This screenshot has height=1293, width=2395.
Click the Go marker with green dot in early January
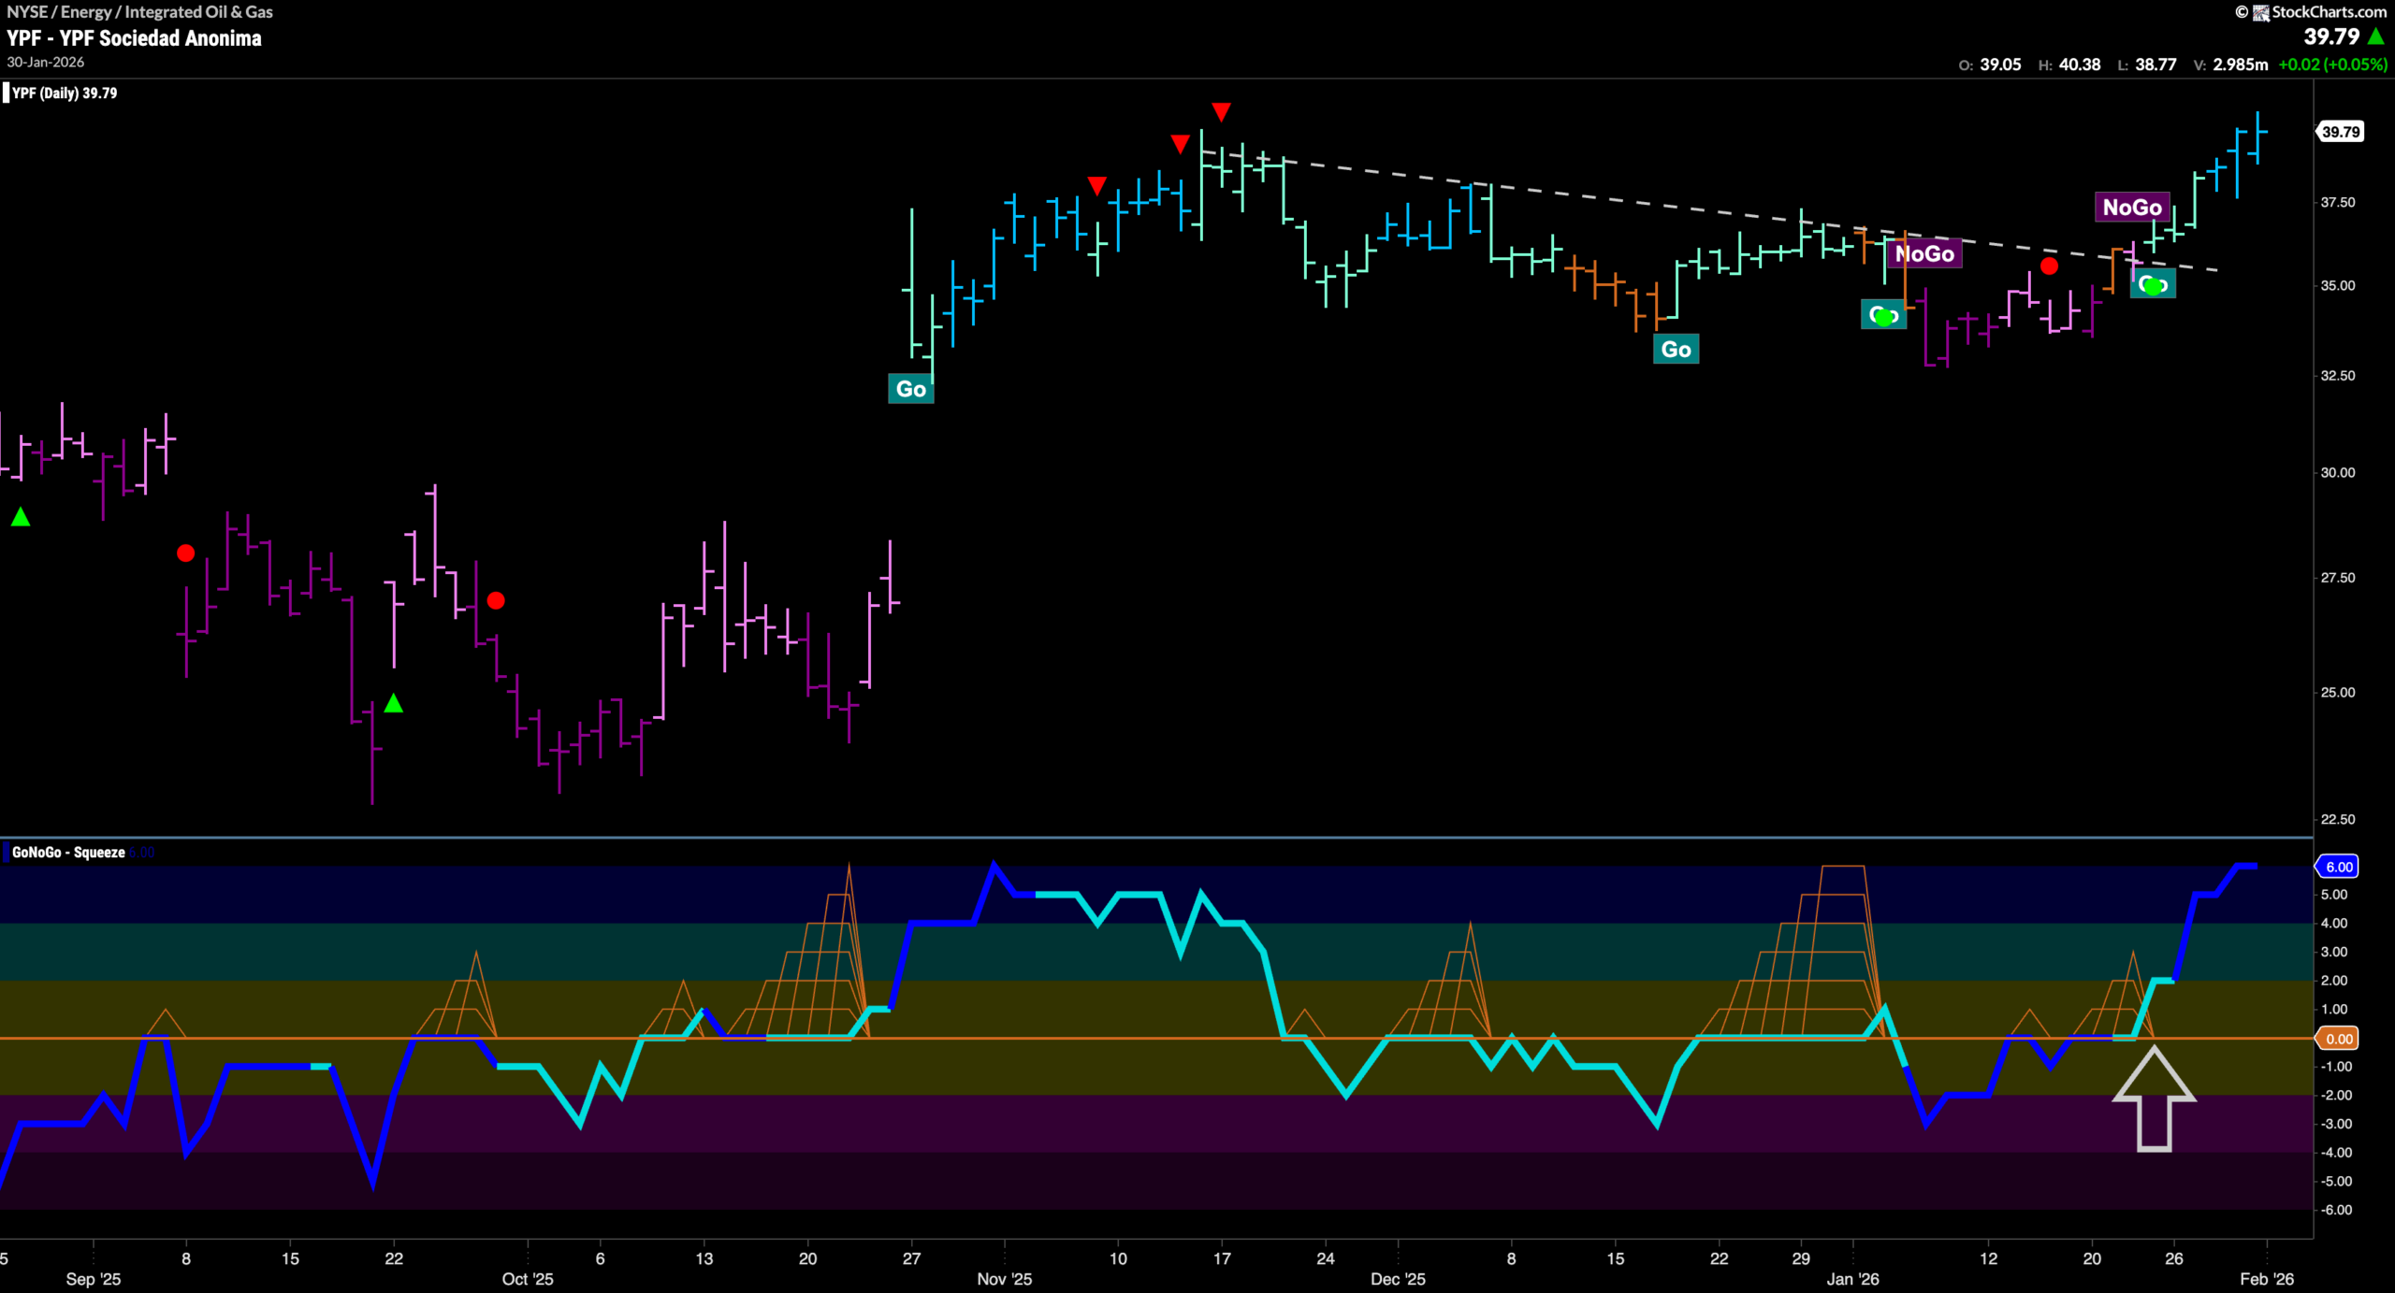click(1882, 315)
